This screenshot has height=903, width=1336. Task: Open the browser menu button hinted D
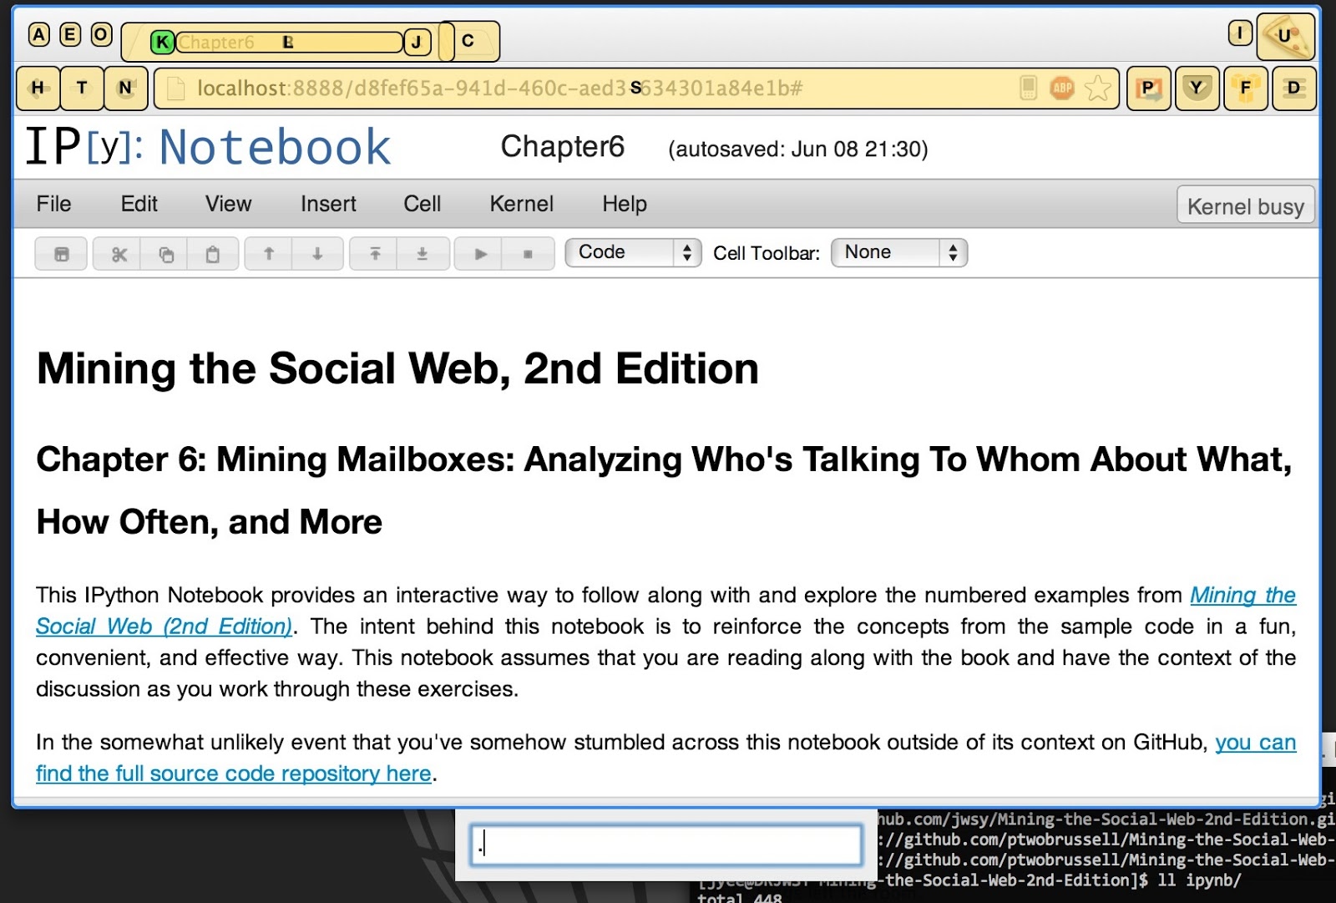click(1294, 88)
